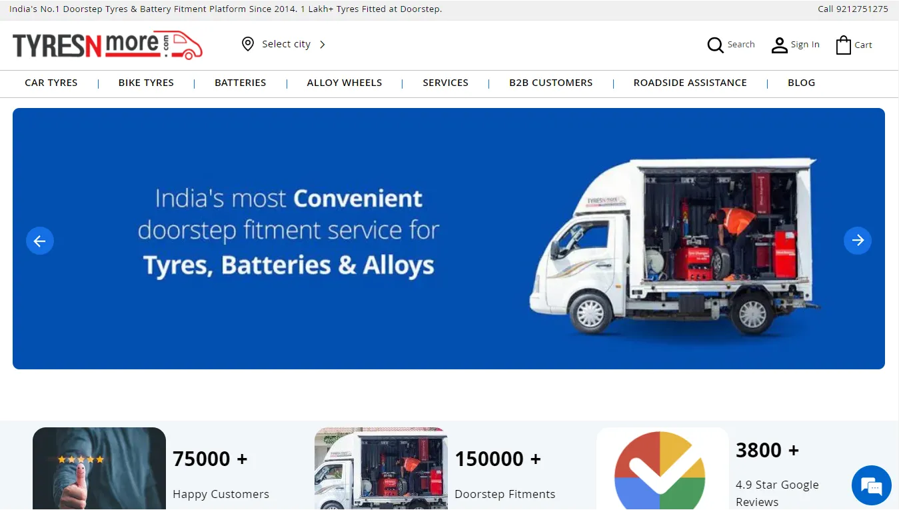Select ALLOY WHEELS in navigation
Viewport: 899px width, 510px height.
345,83
